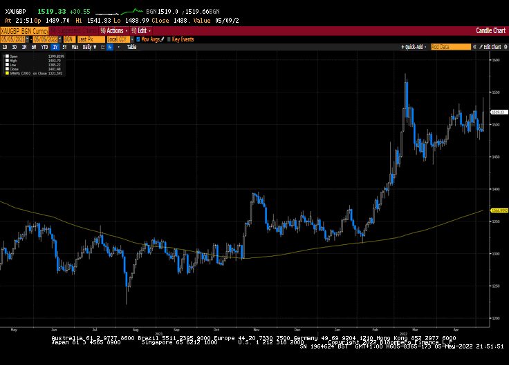Click the Candle Chart title label
Screen dimensions: 509x365
pos(490,31)
